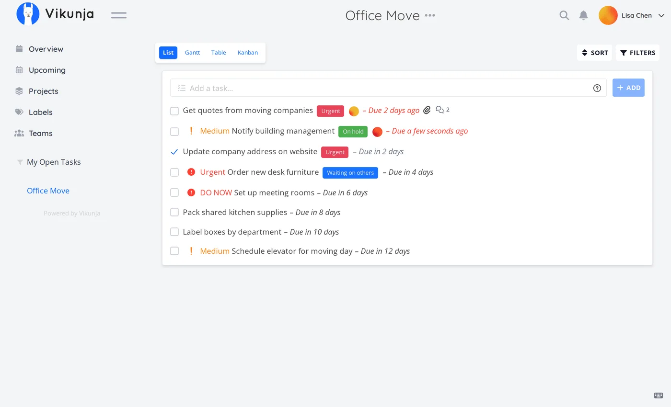The height and width of the screenshot is (407, 671).
Task: Check off Label boxes by department
Action: [x=174, y=232]
